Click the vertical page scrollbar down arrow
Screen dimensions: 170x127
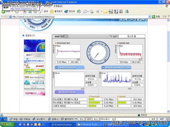click(x=168, y=111)
